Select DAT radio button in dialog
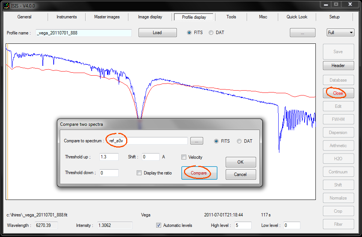 [x=239, y=141]
